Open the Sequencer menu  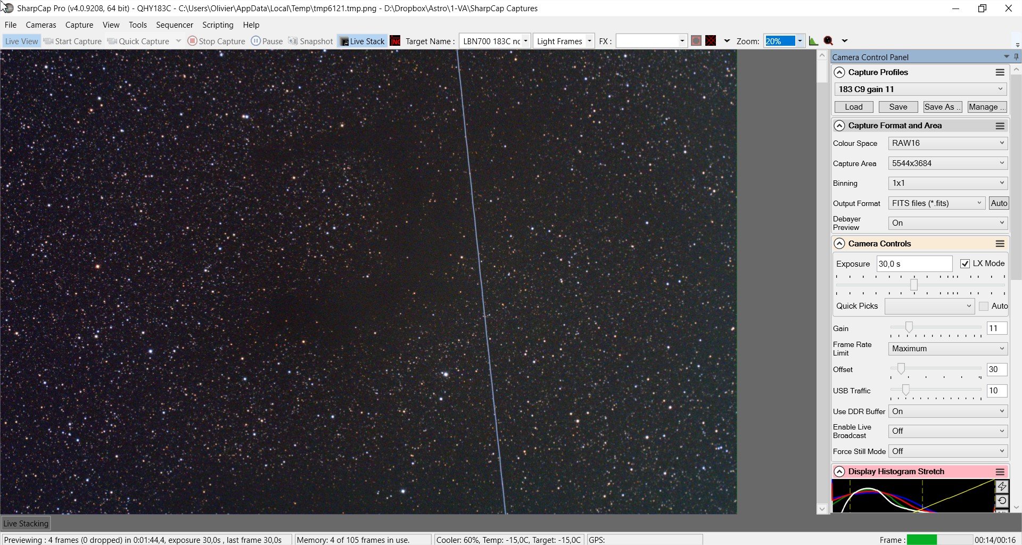tap(174, 25)
